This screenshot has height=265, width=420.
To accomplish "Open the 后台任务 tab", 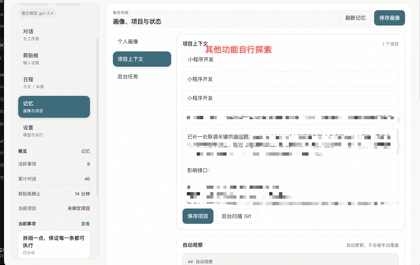I will tap(142, 77).
